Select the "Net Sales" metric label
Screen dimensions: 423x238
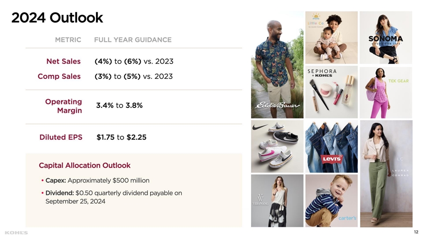point(63,61)
